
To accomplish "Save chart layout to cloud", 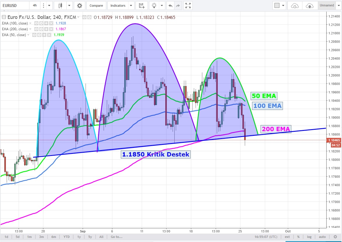I will tap(310, 6).
